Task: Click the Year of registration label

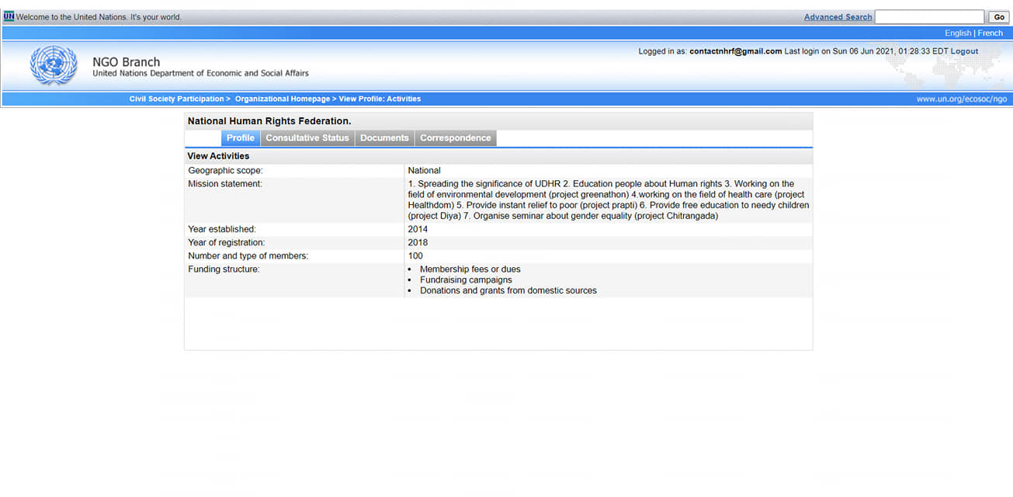Action: [226, 242]
